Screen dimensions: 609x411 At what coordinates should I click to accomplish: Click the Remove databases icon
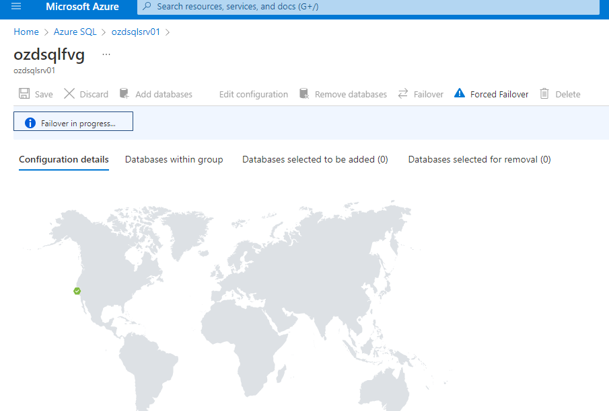coord(304,93)
